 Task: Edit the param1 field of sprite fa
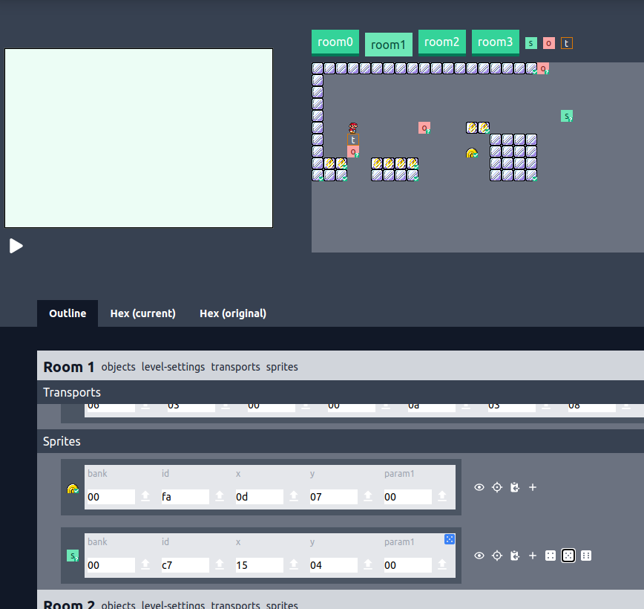407,497
